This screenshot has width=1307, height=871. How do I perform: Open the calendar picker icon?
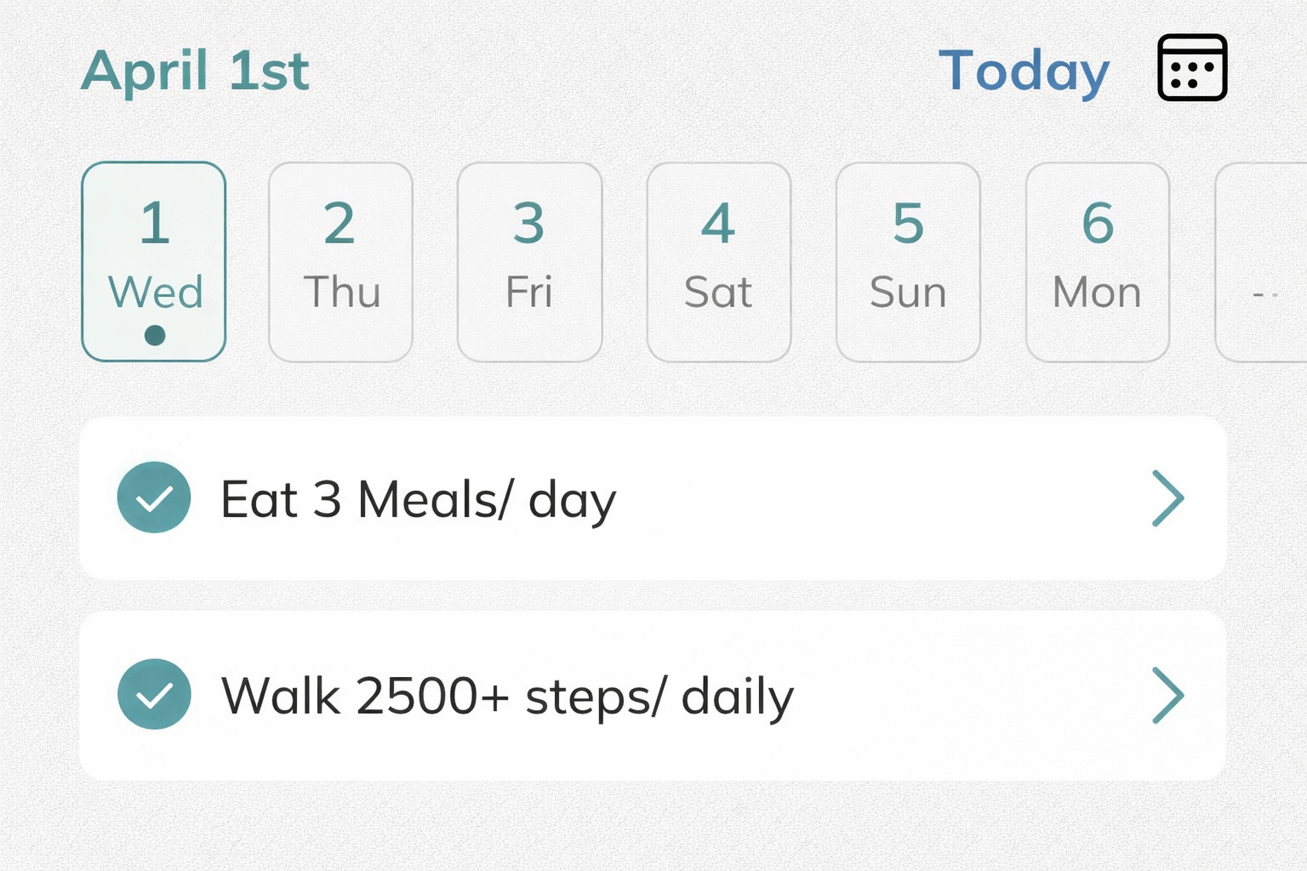pos(1191,68)
